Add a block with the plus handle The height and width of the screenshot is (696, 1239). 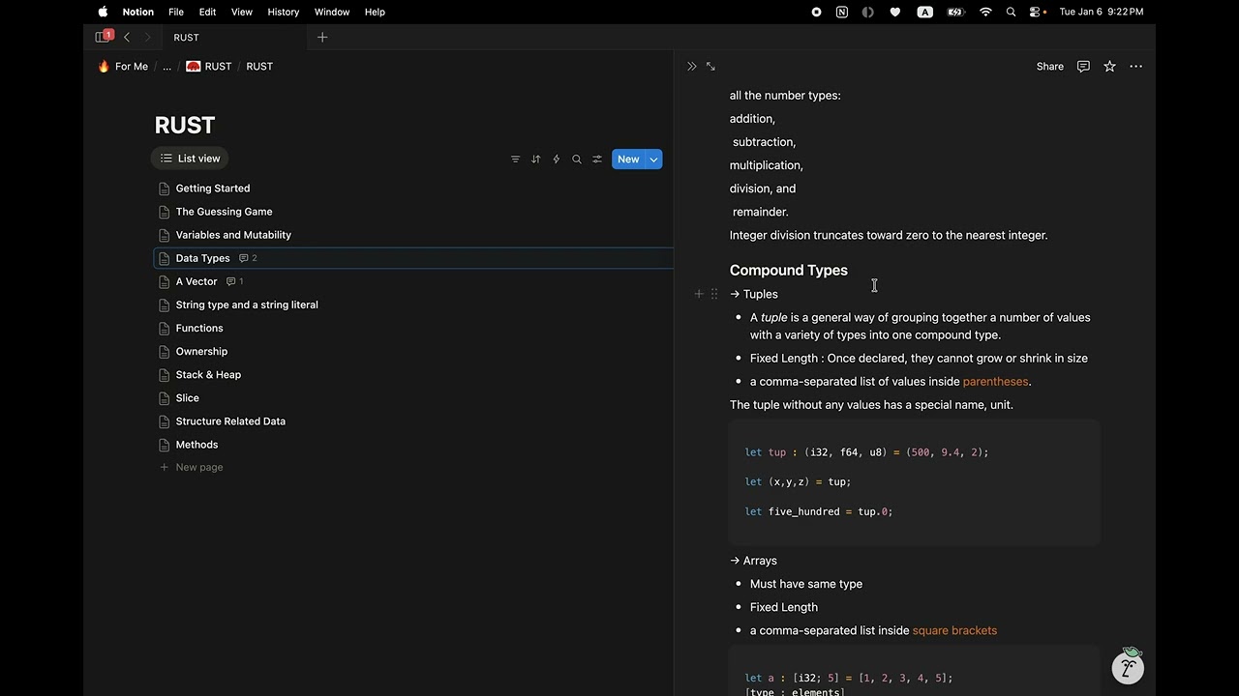698,294
